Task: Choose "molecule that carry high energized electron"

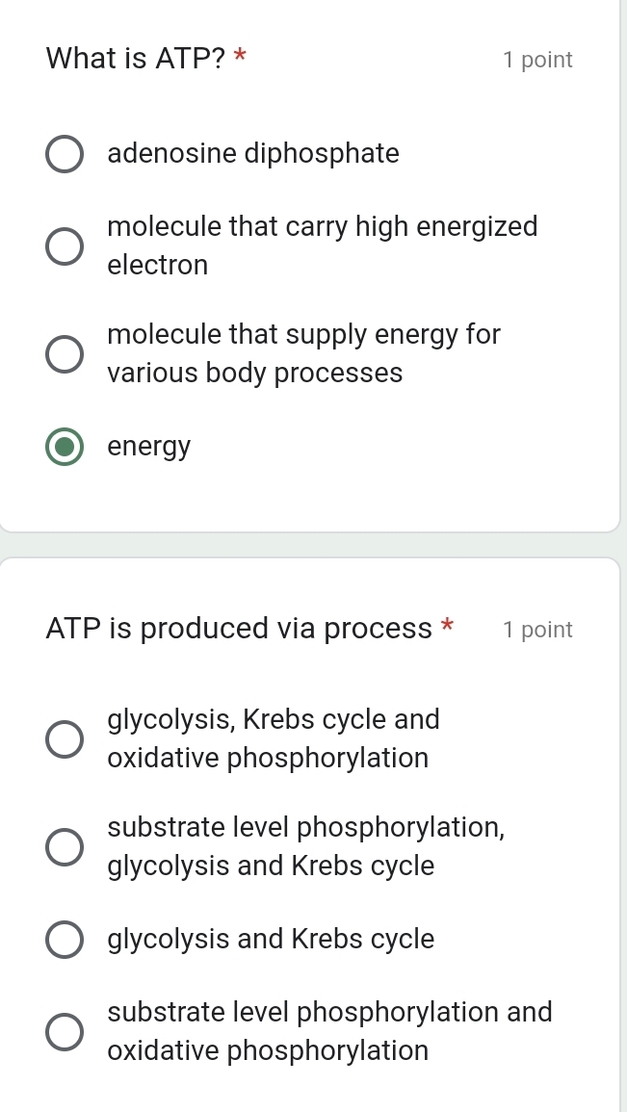Action: (64, 246)
